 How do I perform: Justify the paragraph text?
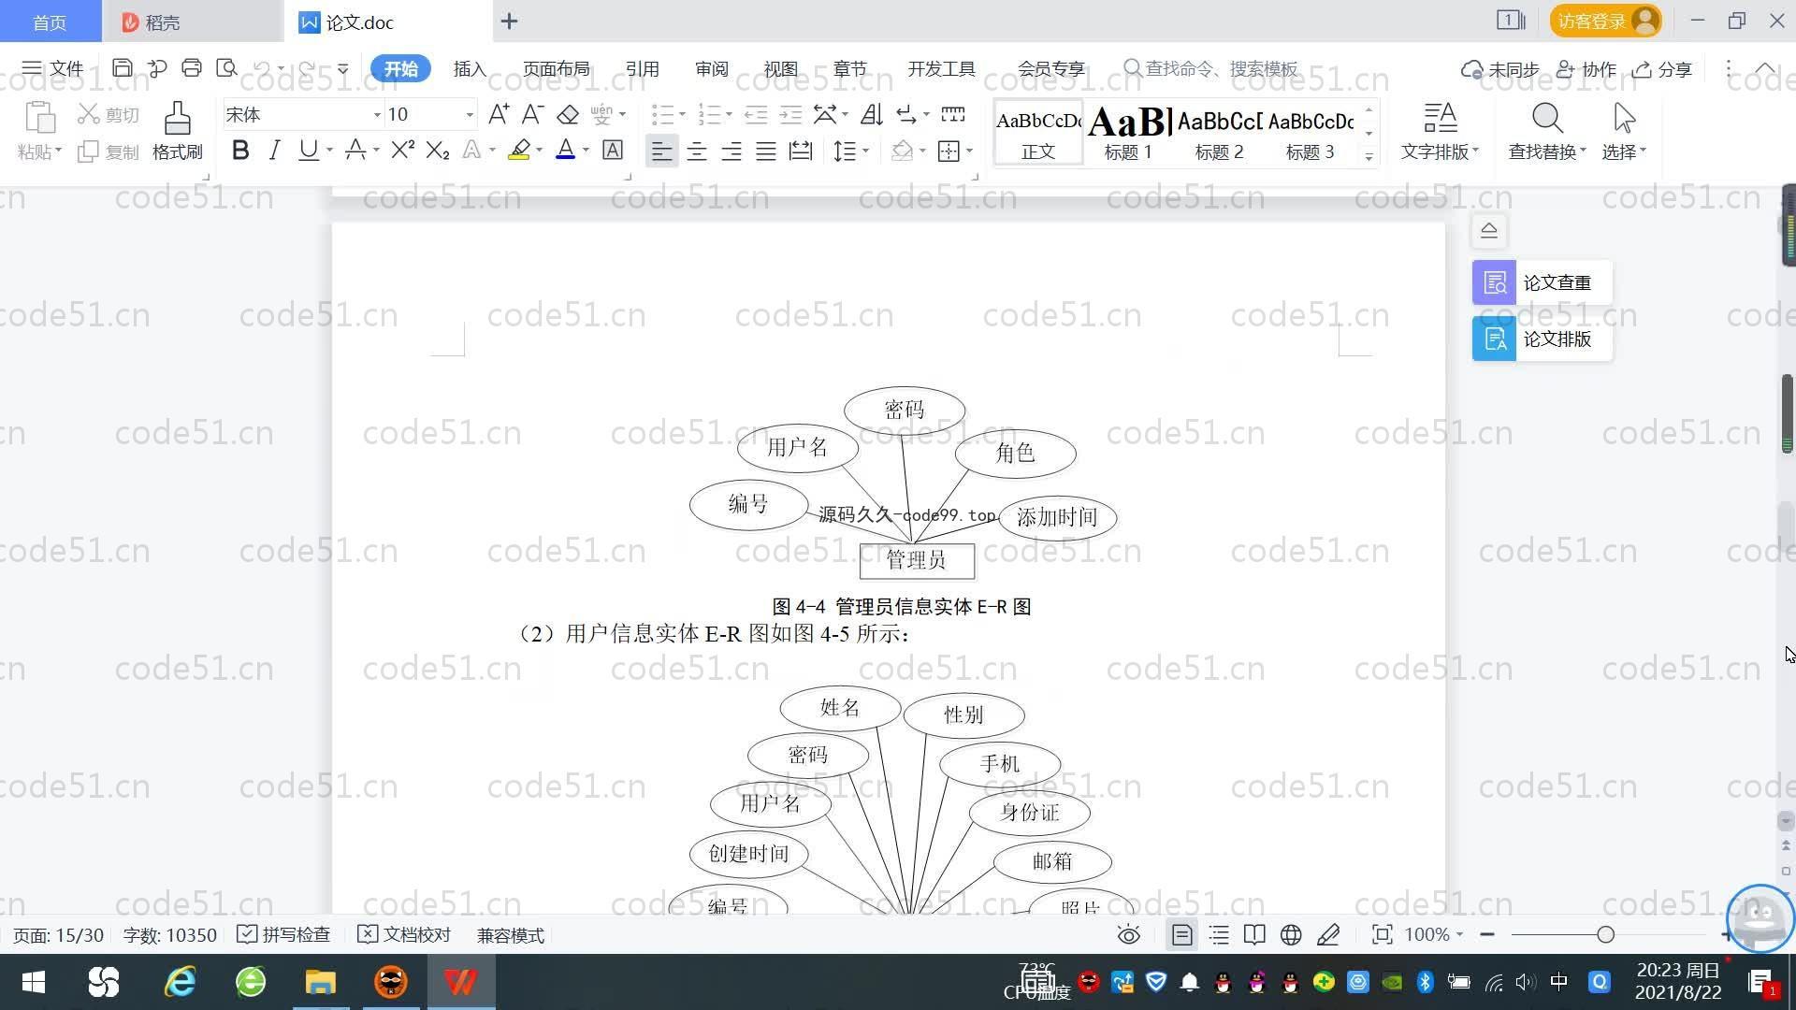(x=766, y=151)
